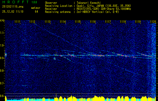Screen dimensions: 158x101
Task: Click the 1117 time axis marker
Action: [108, 22]
